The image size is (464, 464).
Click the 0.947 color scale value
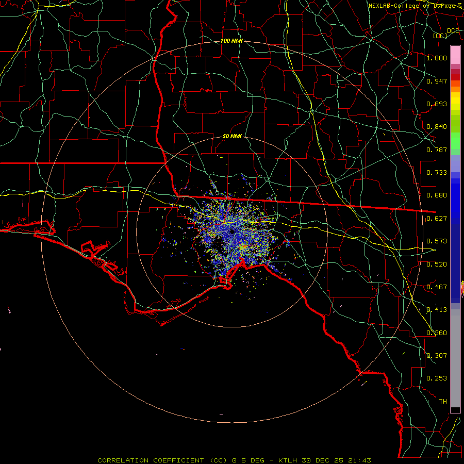[x=437, y=81]
